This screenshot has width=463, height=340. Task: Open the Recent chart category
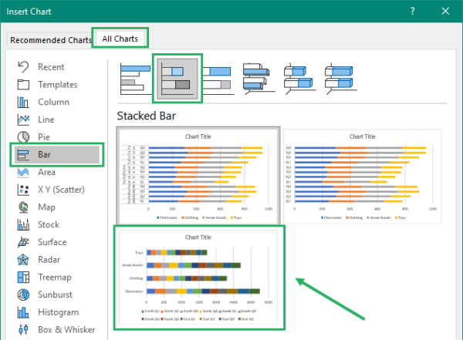pos(51,67)
